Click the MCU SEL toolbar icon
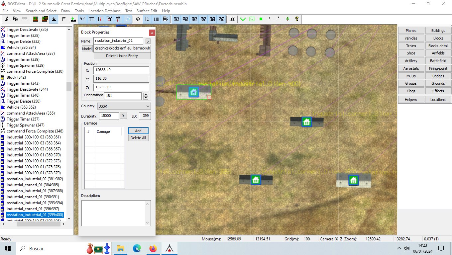This screenshot has height=255, width=452. [203, 19]
